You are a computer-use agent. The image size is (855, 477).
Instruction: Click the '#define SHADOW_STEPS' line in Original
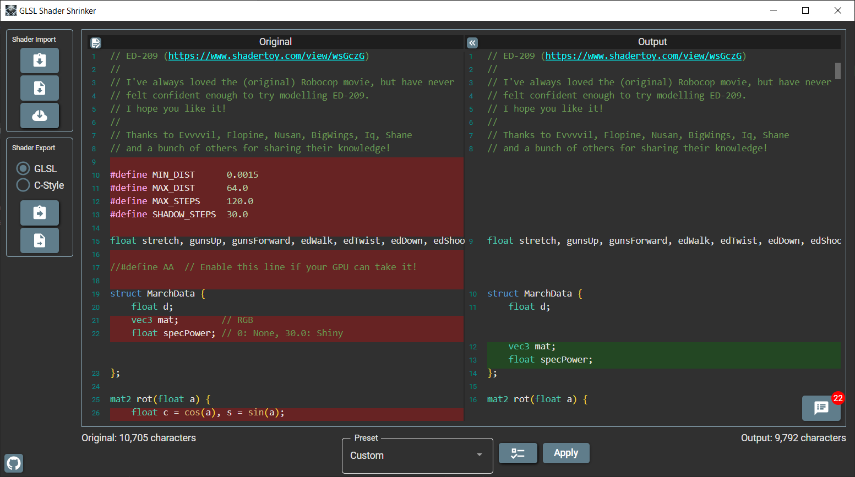click(179, 214)
